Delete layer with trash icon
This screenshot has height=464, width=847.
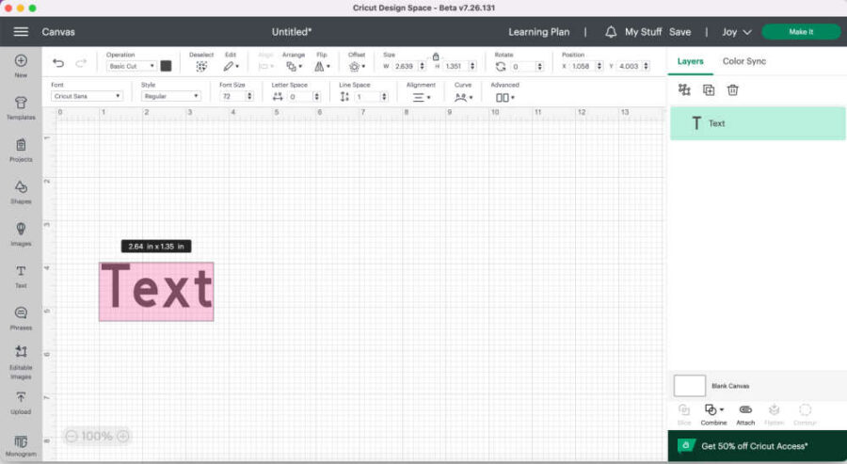point(732,89)
